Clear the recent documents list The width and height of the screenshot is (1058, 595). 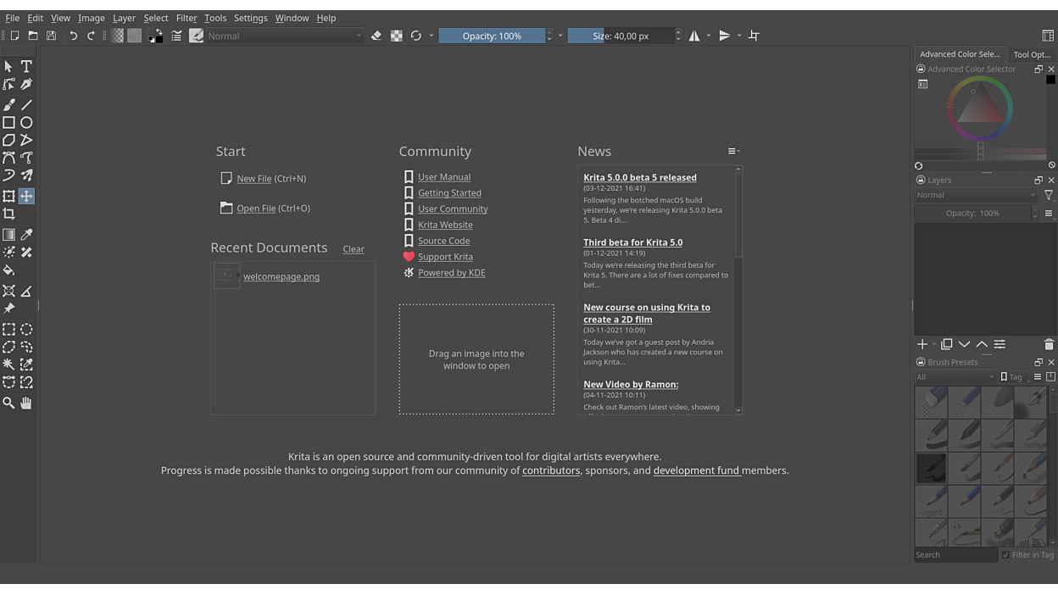[354, 249]
